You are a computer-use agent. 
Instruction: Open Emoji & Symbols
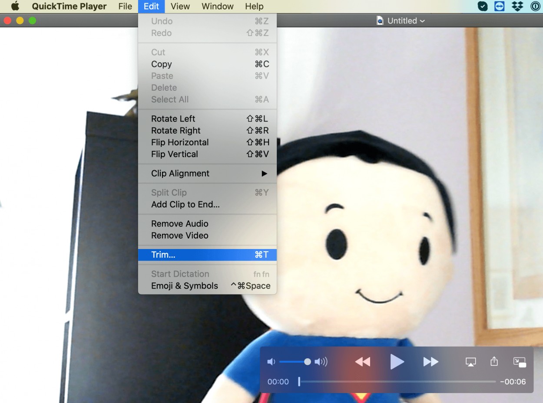coord(207,286)
